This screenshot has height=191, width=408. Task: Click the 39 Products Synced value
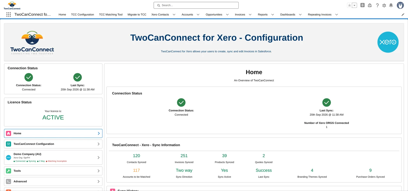224,156
